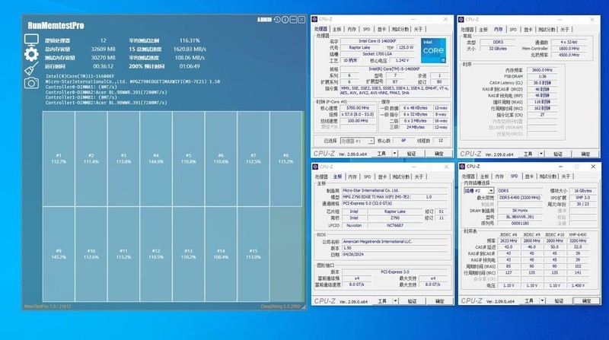The image size is (609, 340).
Task: Select memtest tile #14 at 108.4%
Action: pos(221,254)
